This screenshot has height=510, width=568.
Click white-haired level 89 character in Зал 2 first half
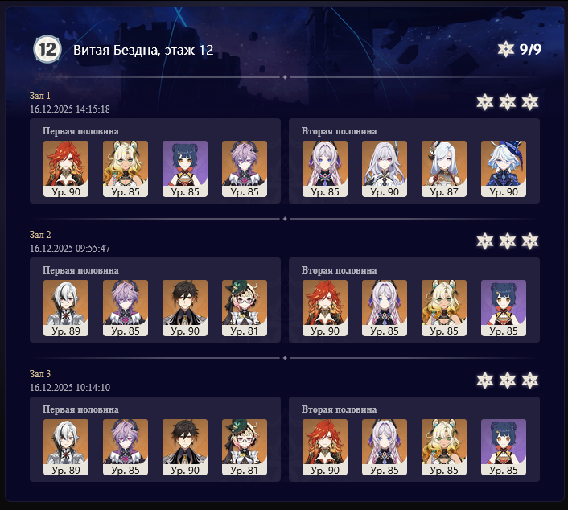[x=65, y=308]
